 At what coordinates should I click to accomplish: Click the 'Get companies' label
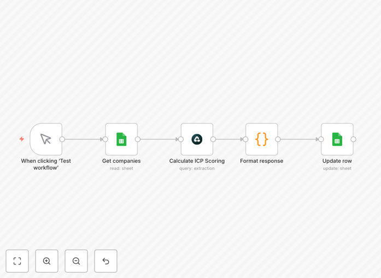(121, 161)
